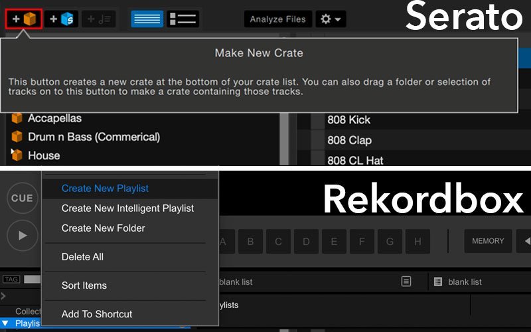Screen dimensions: 531x332
Task: Click the MEMORY button
Action: 488,241
